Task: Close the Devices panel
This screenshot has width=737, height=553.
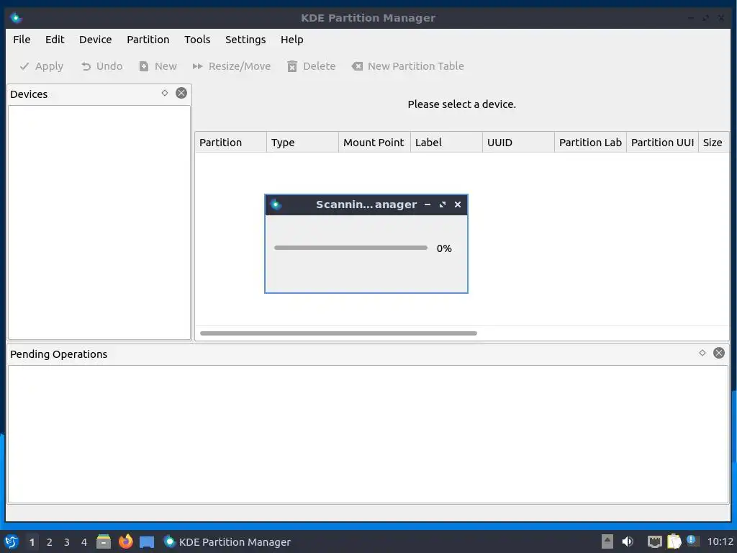Action: (181, 93)
